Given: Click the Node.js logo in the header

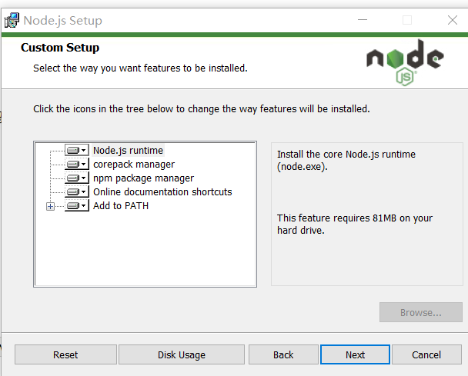Looking at the screenshot, I should pyautogui.click(x=405, y=62).
